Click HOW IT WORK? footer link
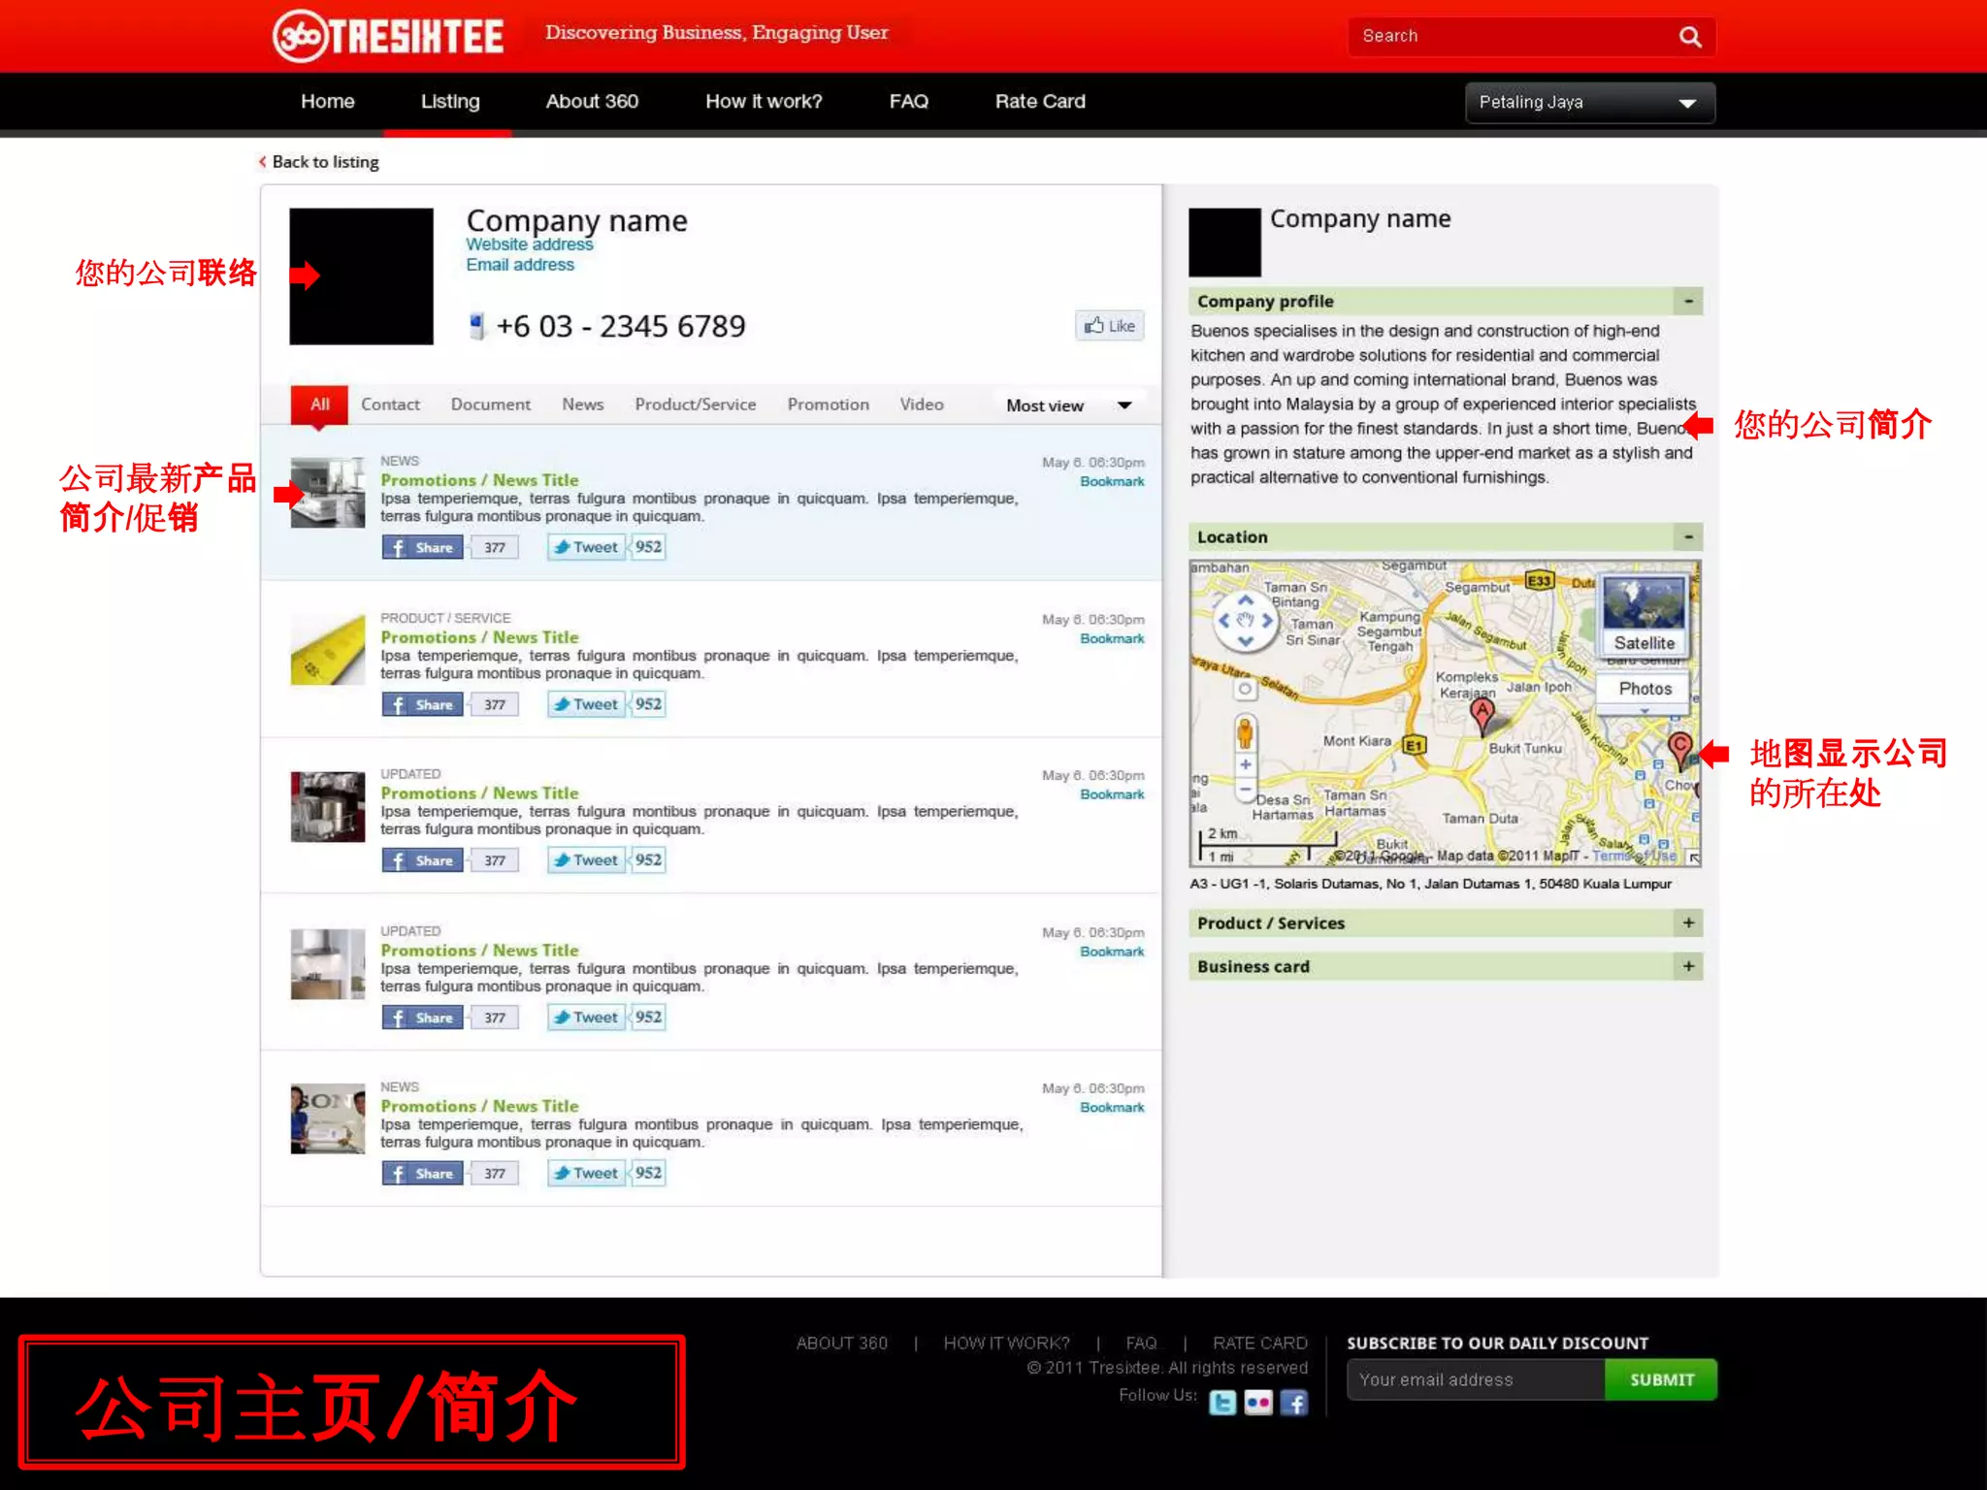1987x1490 pixels. pyautogui.click(x=1006, y=1344)
